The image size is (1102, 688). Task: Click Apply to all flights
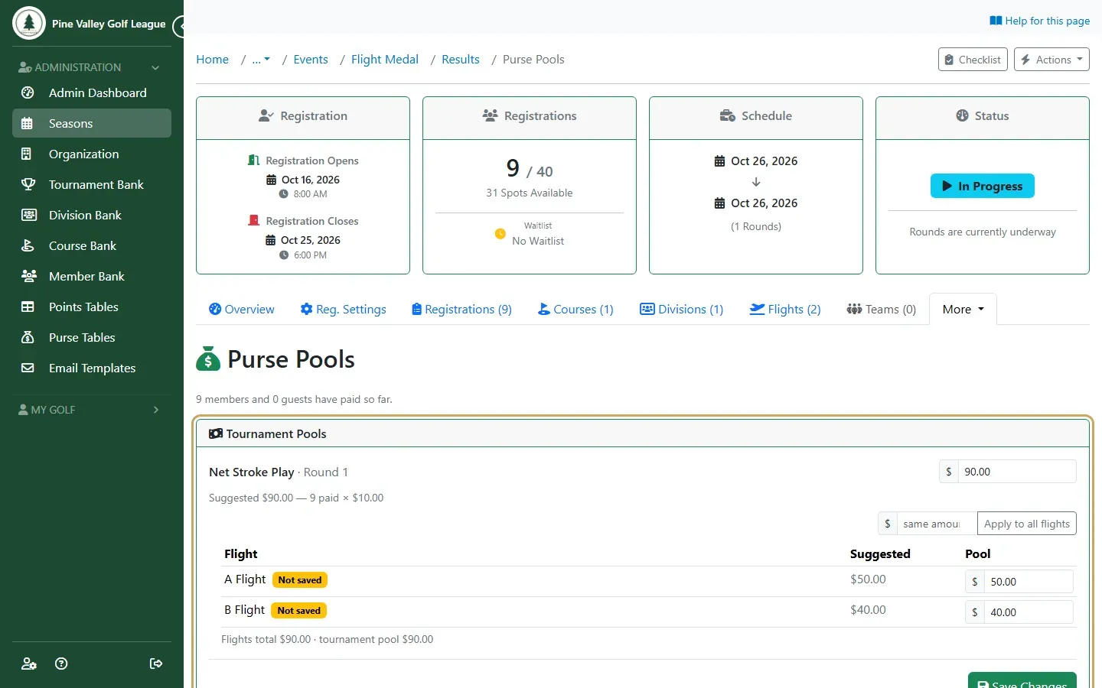tap(1027, 524)
